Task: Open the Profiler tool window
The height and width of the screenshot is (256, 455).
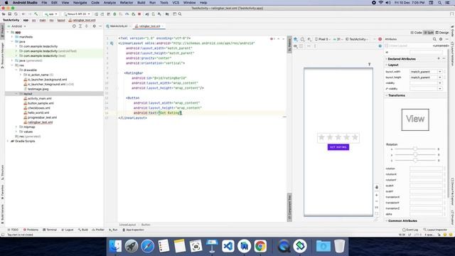Action: click(x=98, y=230)
